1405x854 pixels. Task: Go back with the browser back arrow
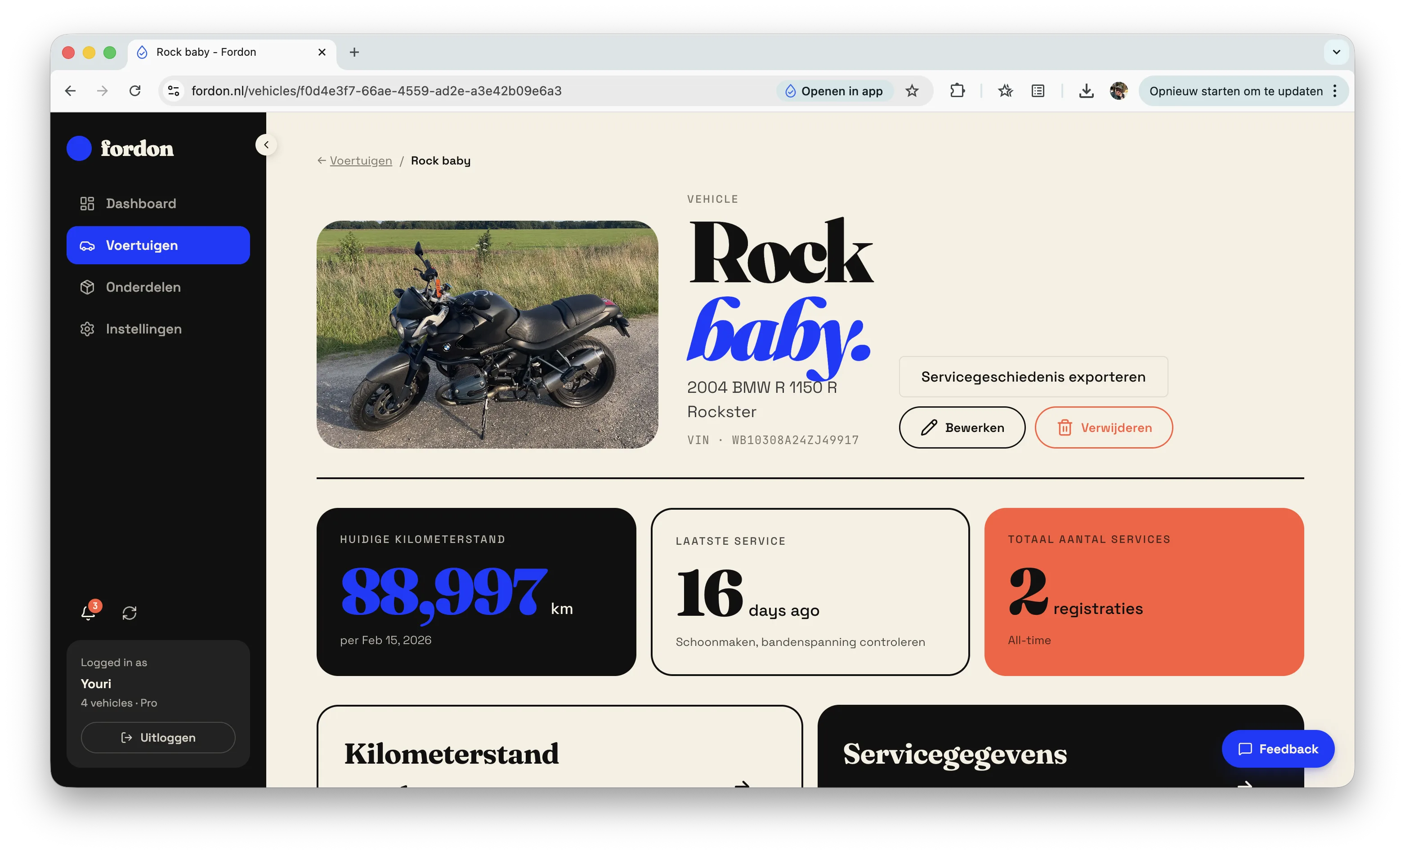point(70,91)
